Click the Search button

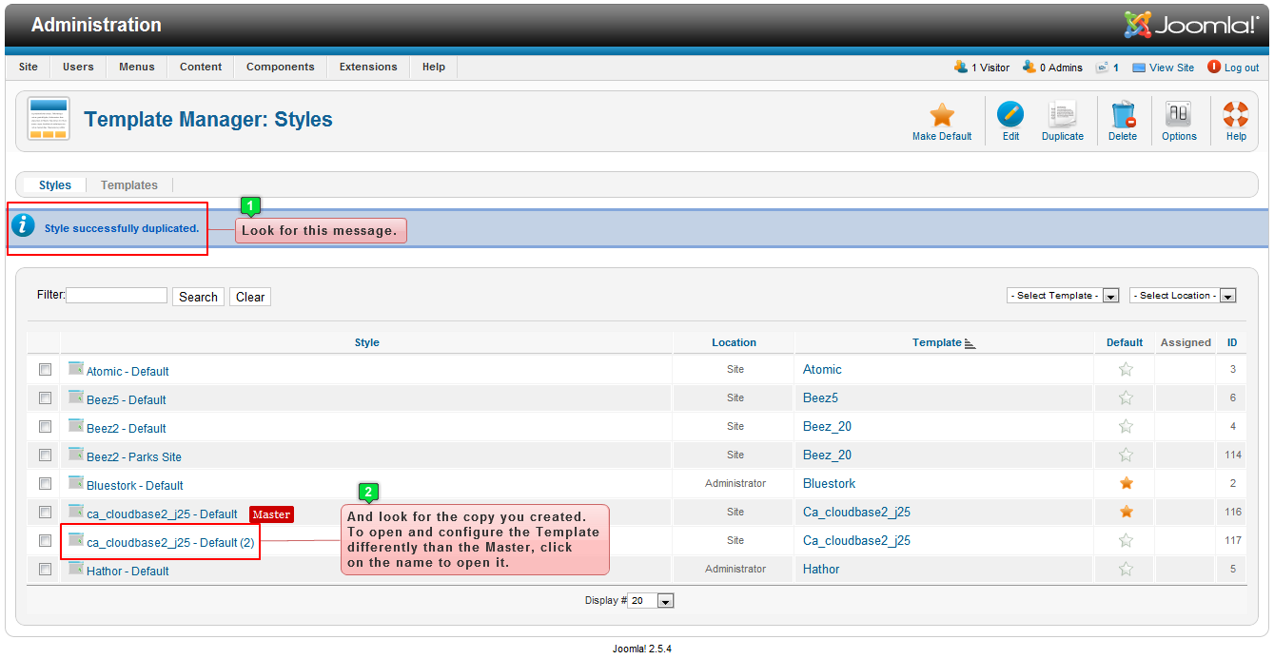click(198, 297)
